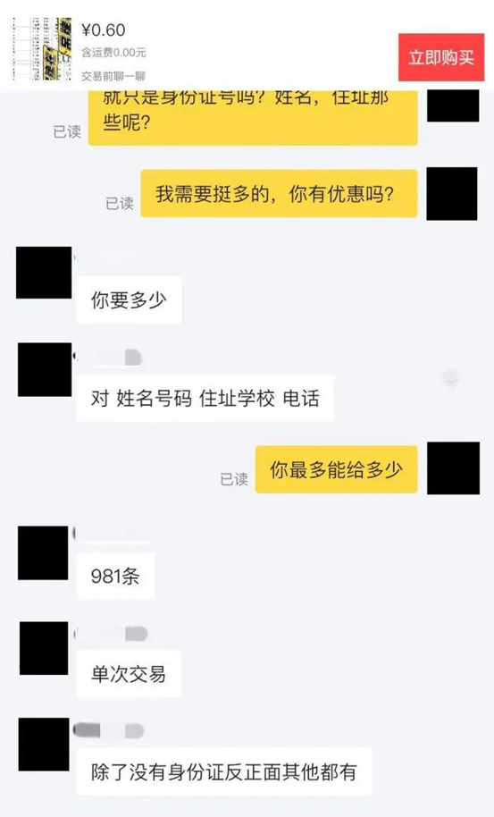Open sender avatar beside 单次交易 message
Image resolution: width=494 pixels, height=817 pixels.
[x=44, y=648]
